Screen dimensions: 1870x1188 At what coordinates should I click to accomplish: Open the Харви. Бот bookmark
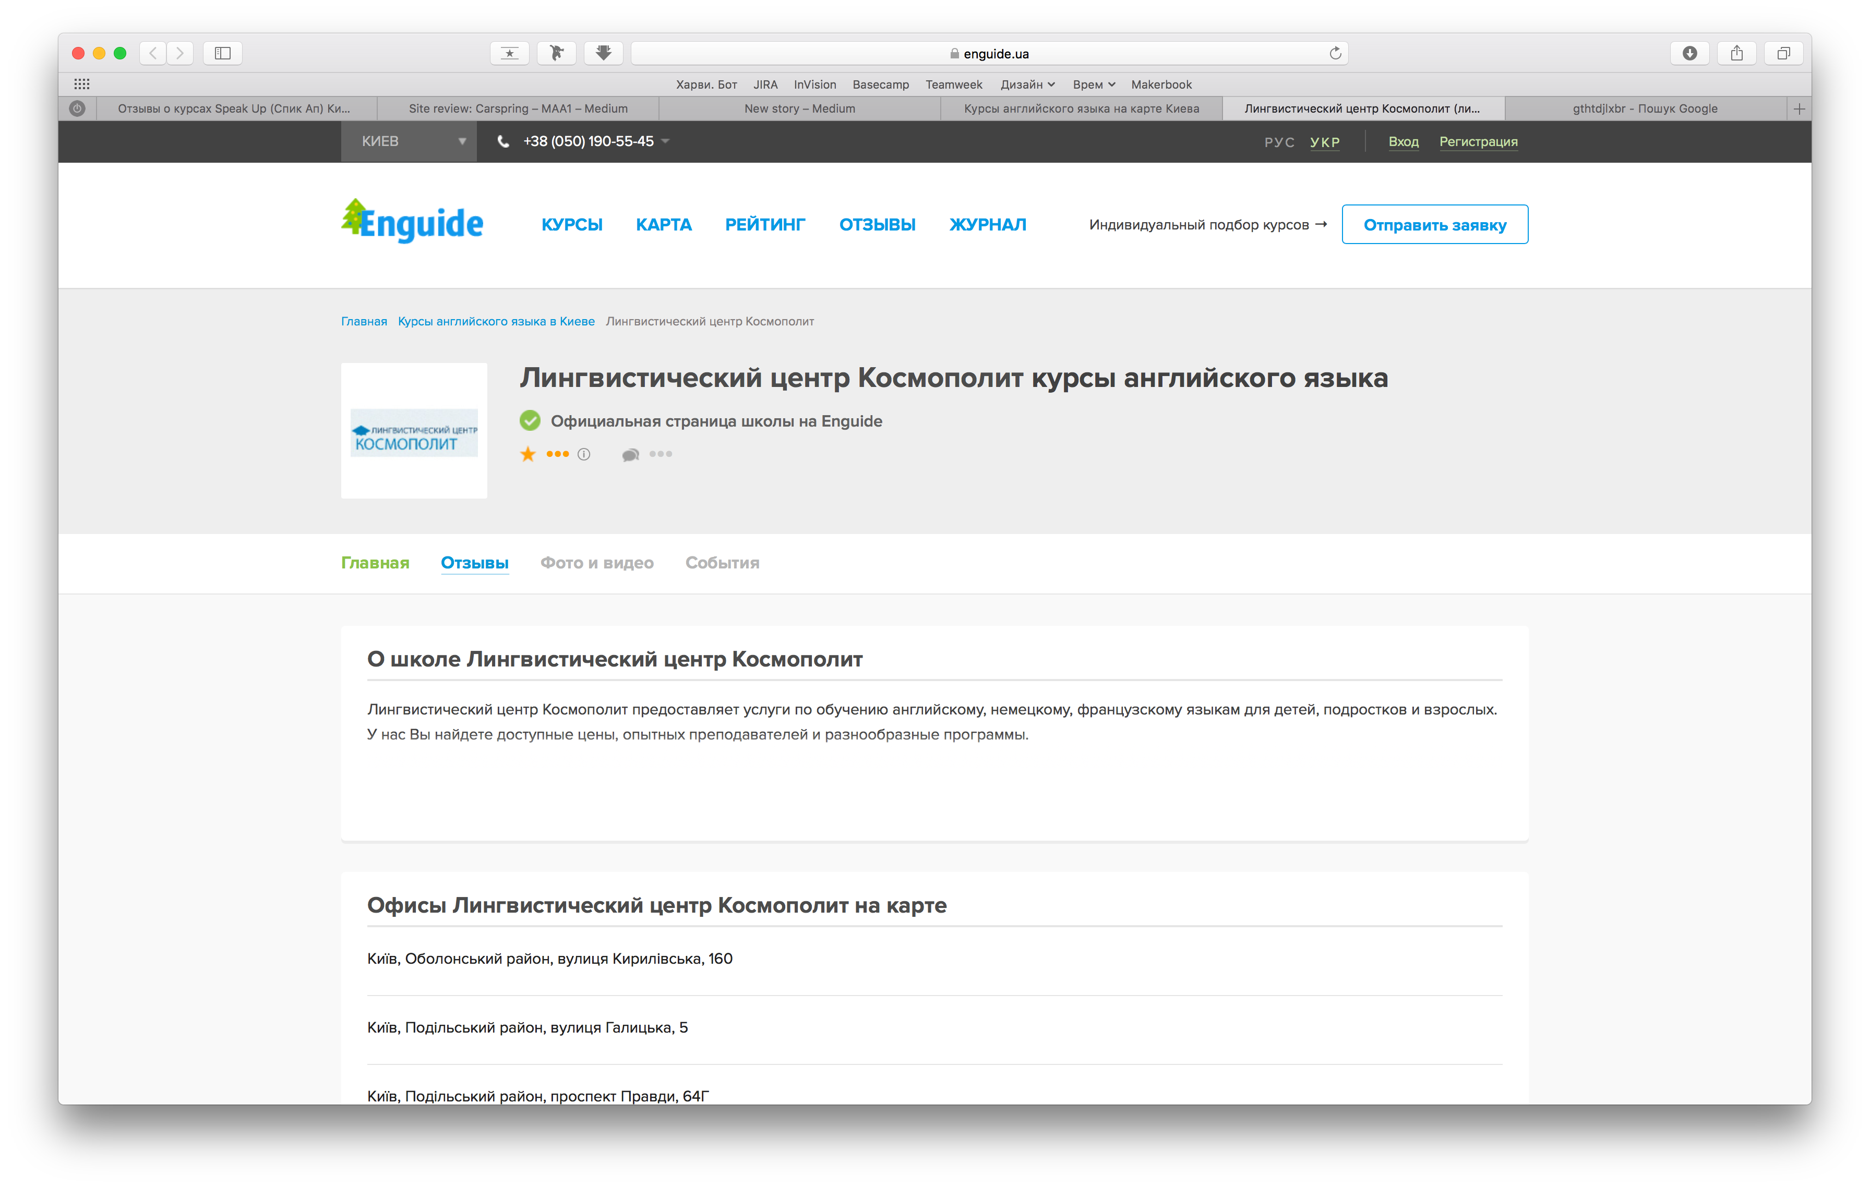tap(706, 84)
